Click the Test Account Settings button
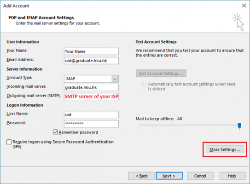The width and height of the screenshot is (250, 184). point(161,74)
